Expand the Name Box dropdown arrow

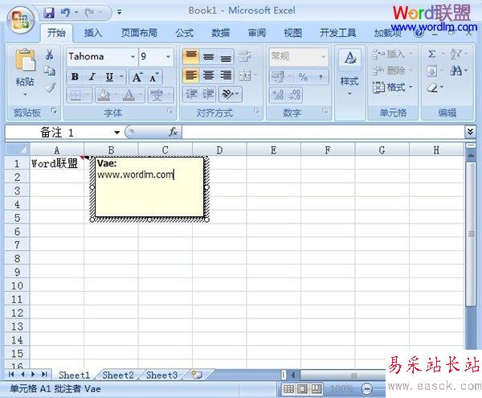tap(116, 133)
